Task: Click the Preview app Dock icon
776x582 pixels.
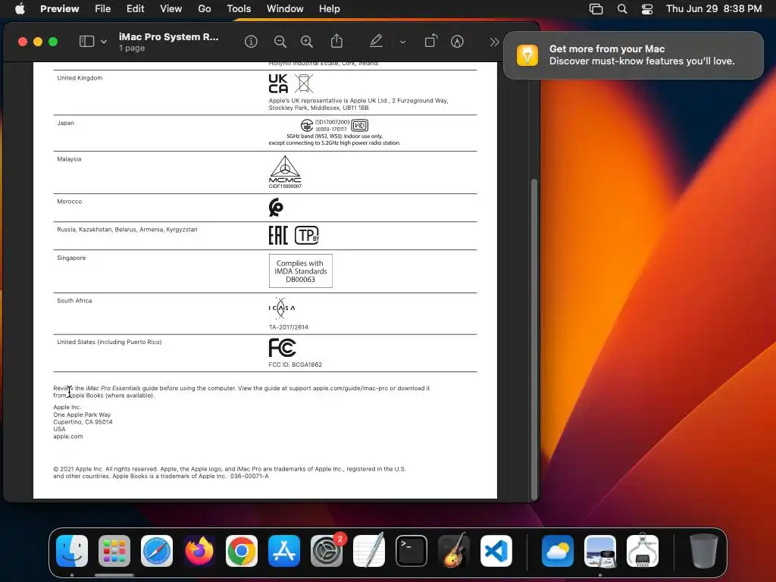Action: (600, 551)
